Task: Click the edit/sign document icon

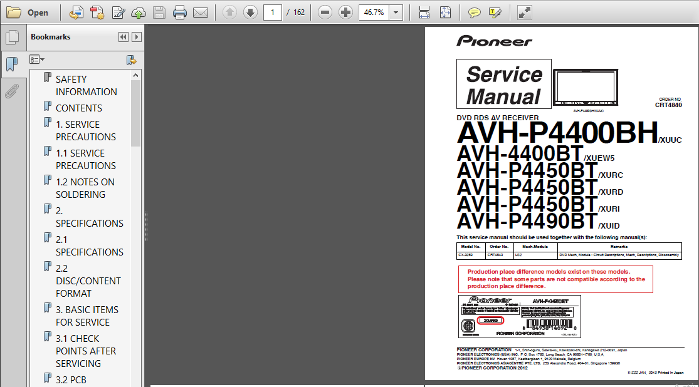Action: pos(118,13)
